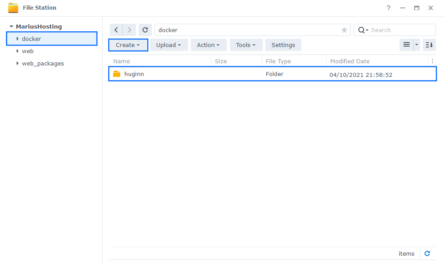Viewport: 443px width, 264px height.
Task: Refresh item count at bottom right
Action: click(x=427, y=253)
